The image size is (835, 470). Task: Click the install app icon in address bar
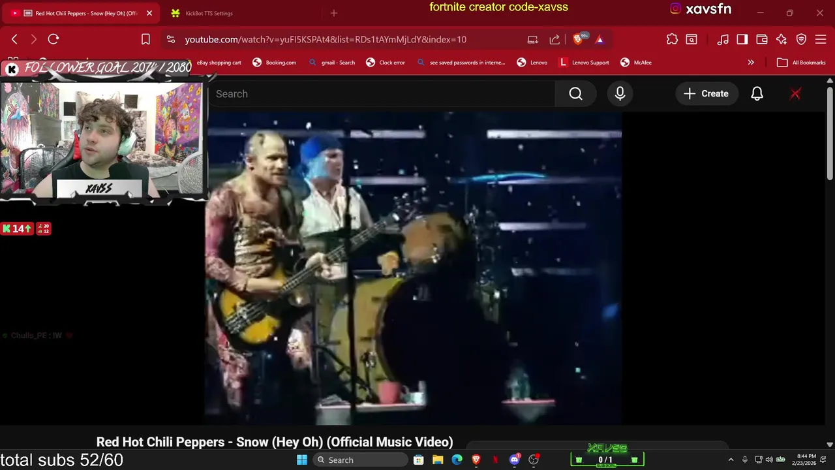pyautogui.click(x=533, y=39)
